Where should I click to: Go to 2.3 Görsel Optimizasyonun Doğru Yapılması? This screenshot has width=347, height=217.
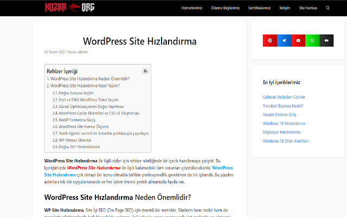(x=88, y=106)
